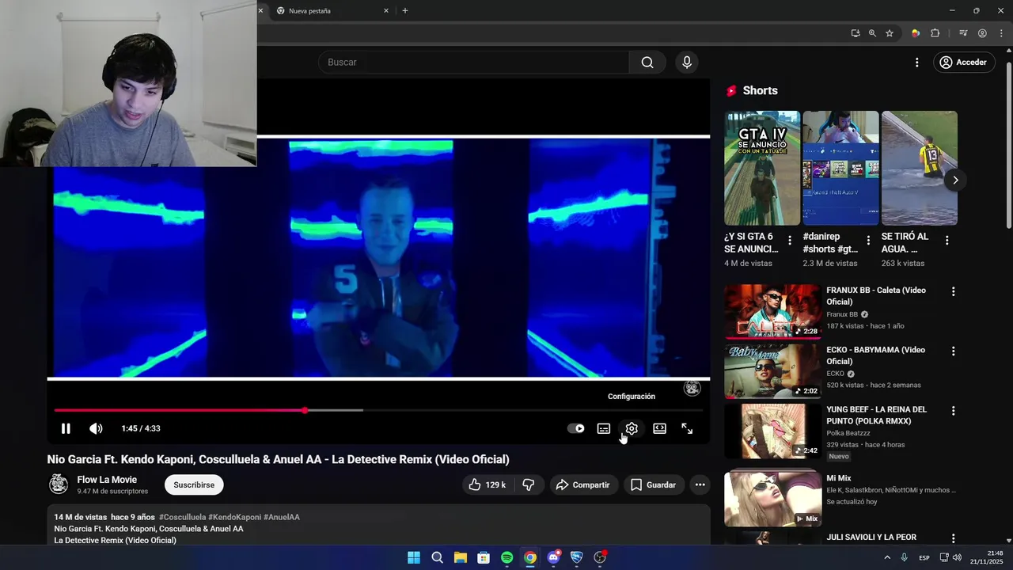
Task: Open the ECKO - BABYMAMA video thumbnail
Action: [x=772, y=370]
